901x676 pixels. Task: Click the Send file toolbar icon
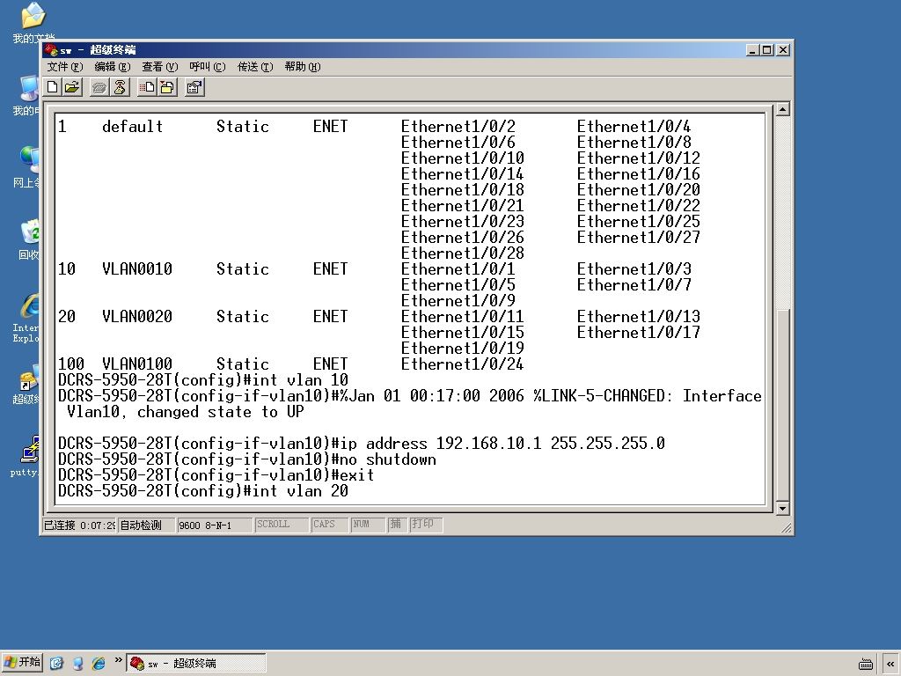[147, 87]
